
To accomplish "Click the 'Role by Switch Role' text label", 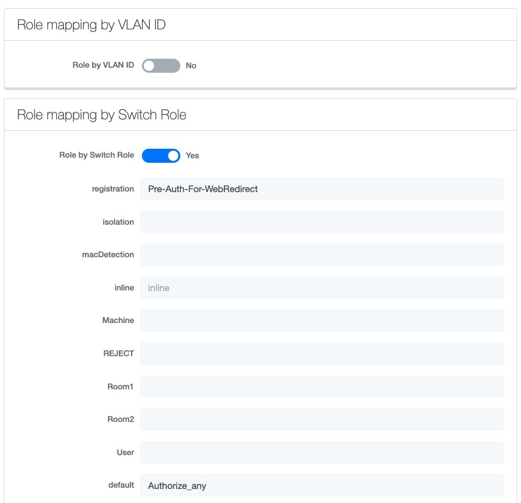I will 97,155.
